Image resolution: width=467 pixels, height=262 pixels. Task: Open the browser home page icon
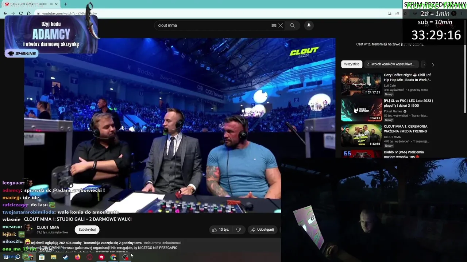tap(29, 13)
